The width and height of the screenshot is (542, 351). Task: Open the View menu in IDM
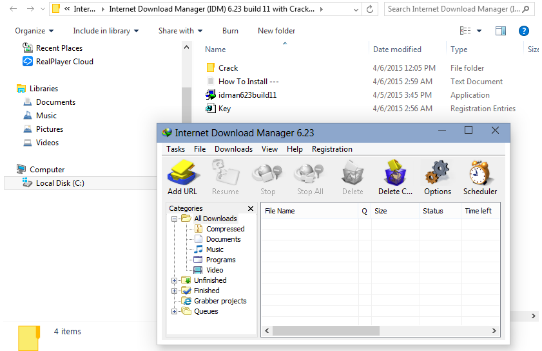coord(269,149)
